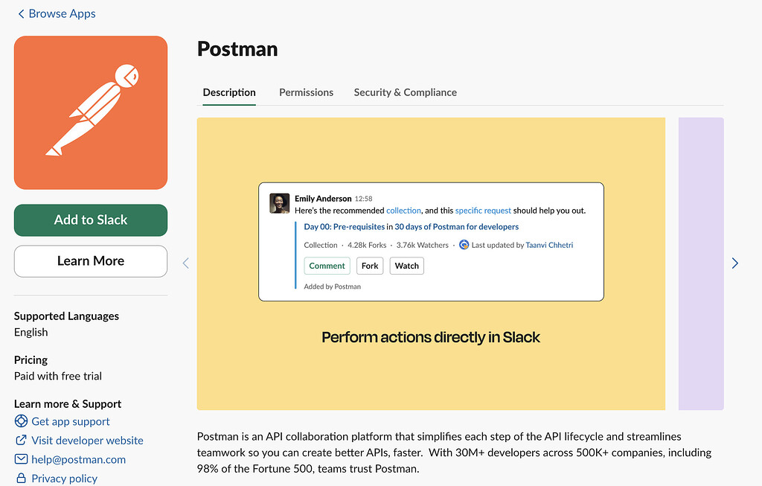Click the back chevron next to Browse Apps
Screen dimensions: 762x486
tap(20, 13)
